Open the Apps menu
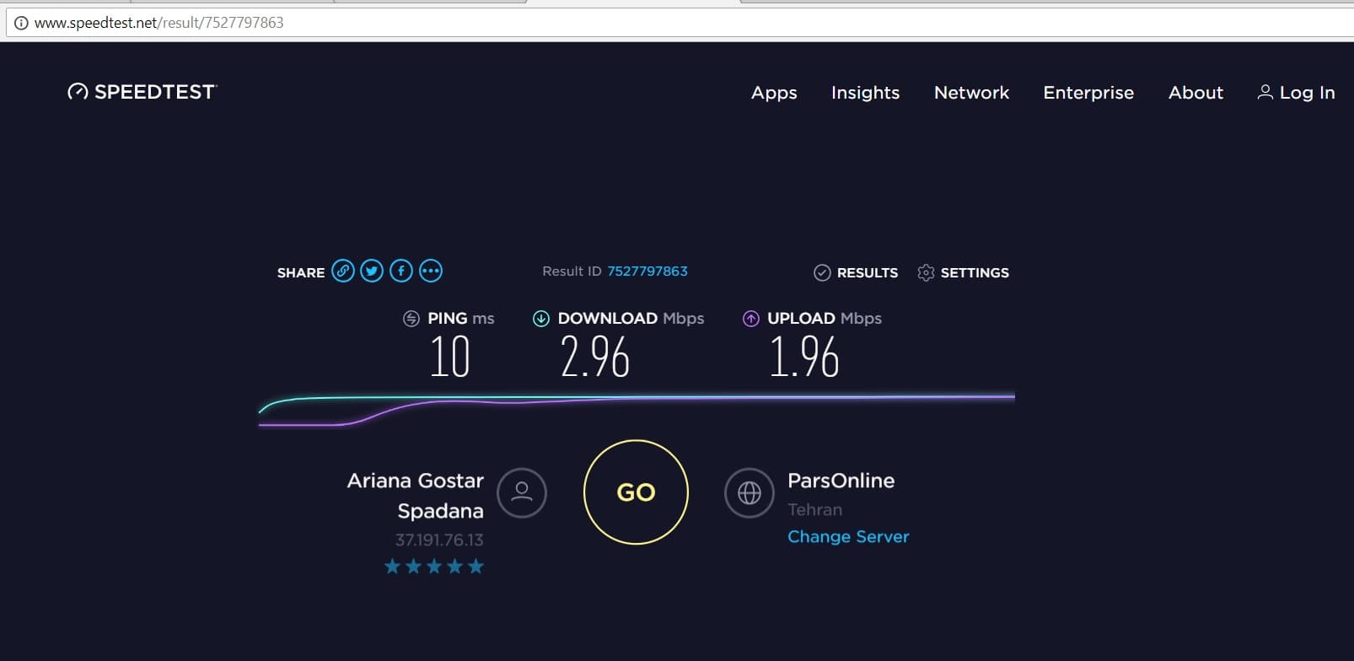 [x=774, y=93]
